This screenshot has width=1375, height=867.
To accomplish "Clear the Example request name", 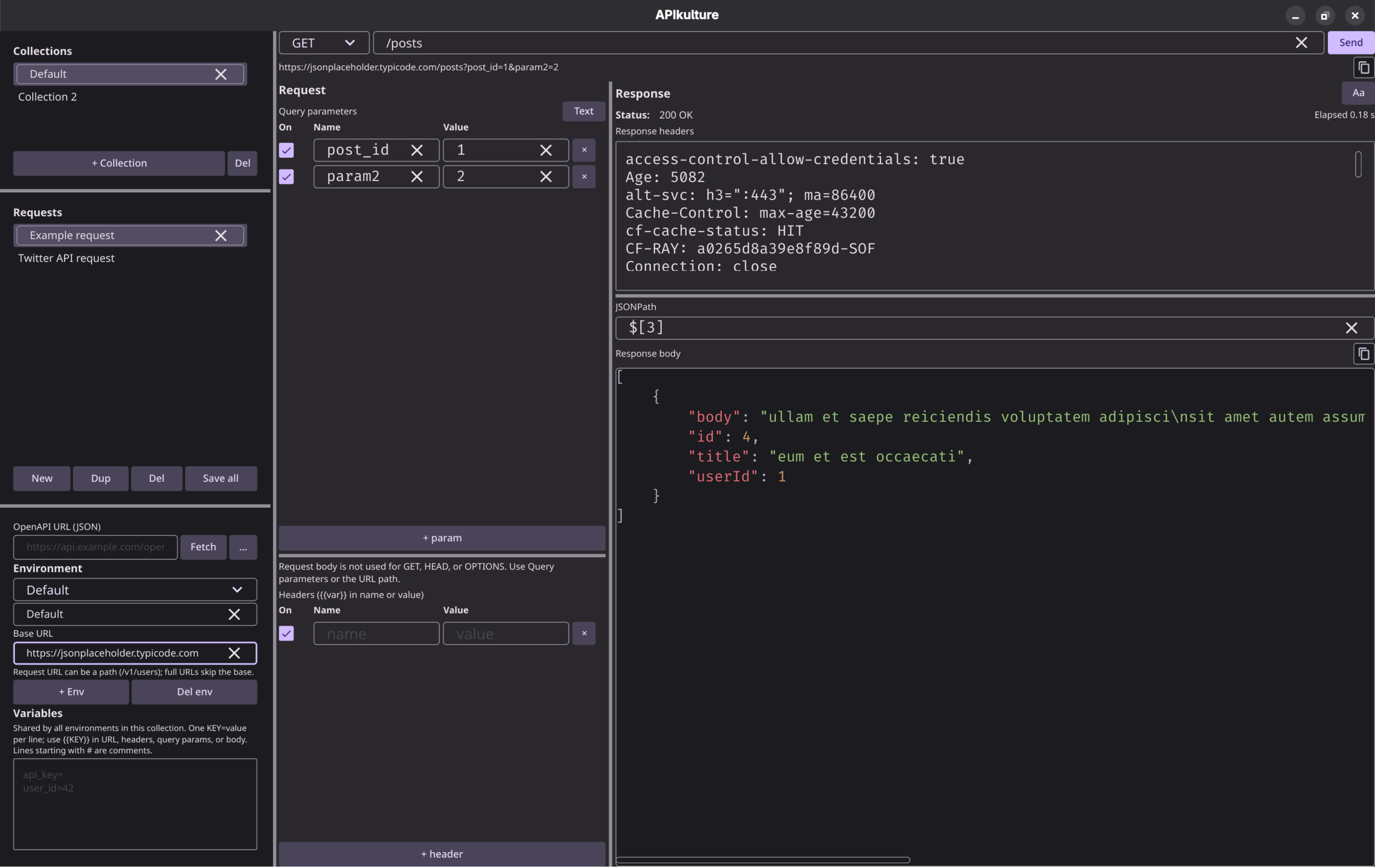I will coord(220,235).
